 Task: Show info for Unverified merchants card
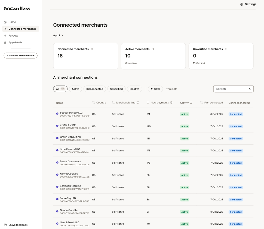(226, 49)
